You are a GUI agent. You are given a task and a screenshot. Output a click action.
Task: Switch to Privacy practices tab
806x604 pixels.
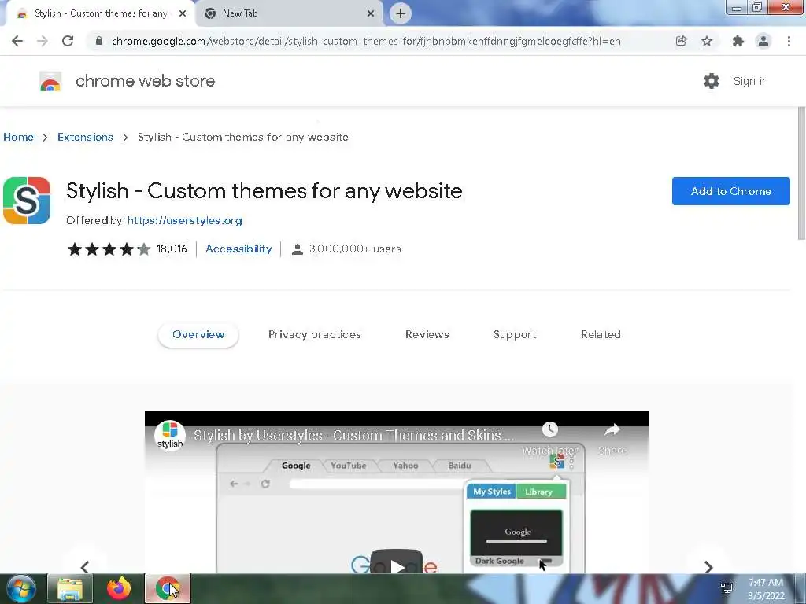[x=315, y=334]
